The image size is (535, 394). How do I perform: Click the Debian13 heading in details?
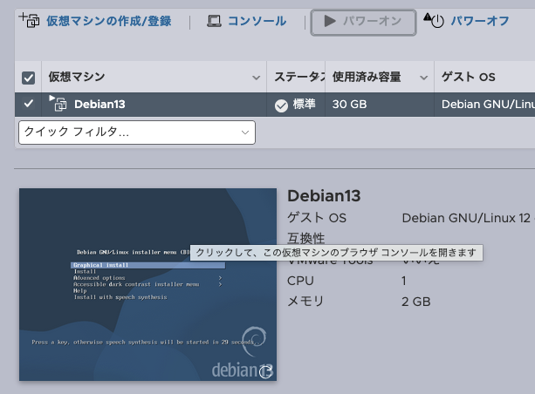tap(324, 196)
